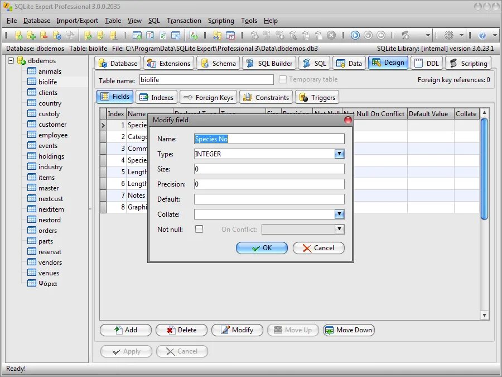This screenshot has height=377, width=502.
Task: Open the On Conflict dropdown
Action: pos(339,229)
